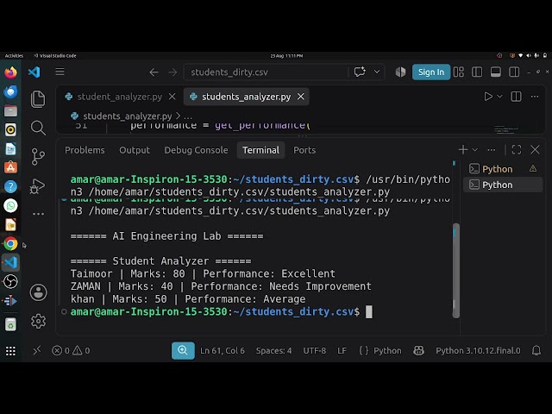Select the Python 3.10.12 interpreter
552x414 pixels.
pos(478,351)
